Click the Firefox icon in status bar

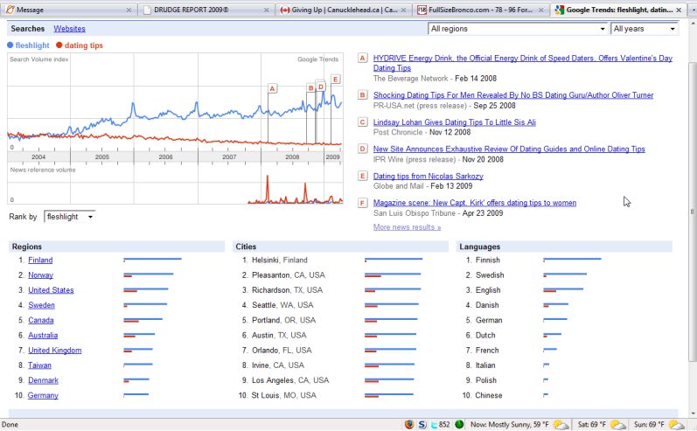point(409,424)
